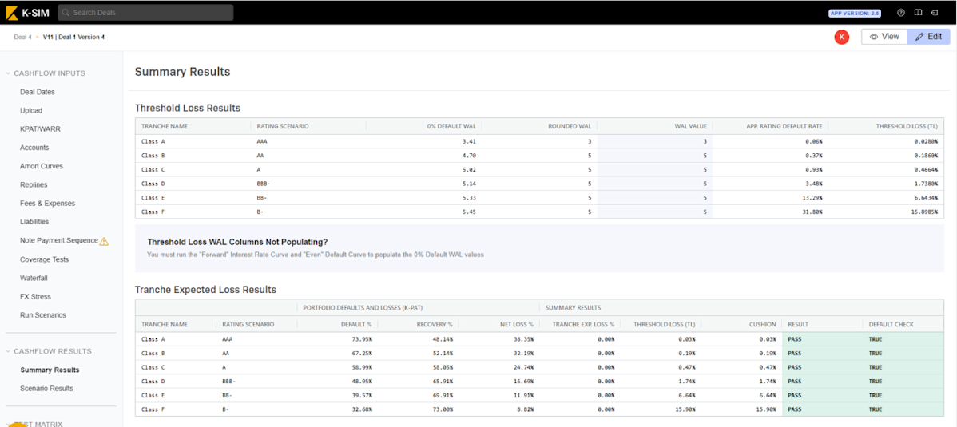Switch to Edit mode
The width and height of the screenshot is (957, 427).
coord(928,37)
